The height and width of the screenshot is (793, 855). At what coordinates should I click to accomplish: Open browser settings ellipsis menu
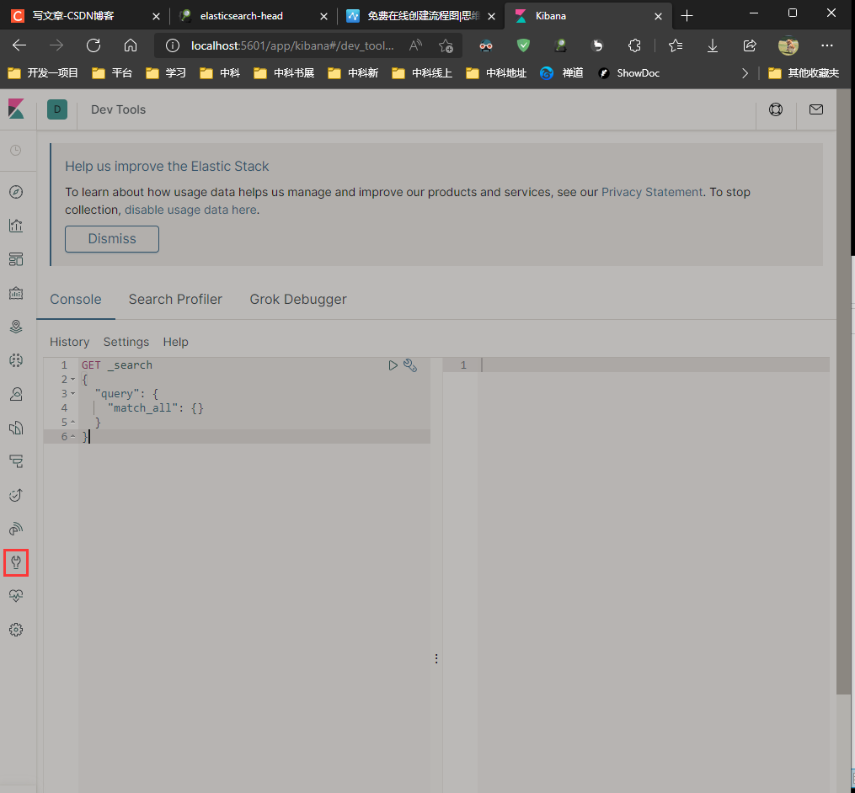826,45
